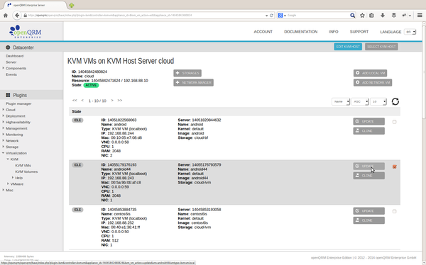Click CLONE for the android44 VM
Image resolution: width=426 pixels, height=265 pixels.
pyautogui.click(x=368, y=176)
